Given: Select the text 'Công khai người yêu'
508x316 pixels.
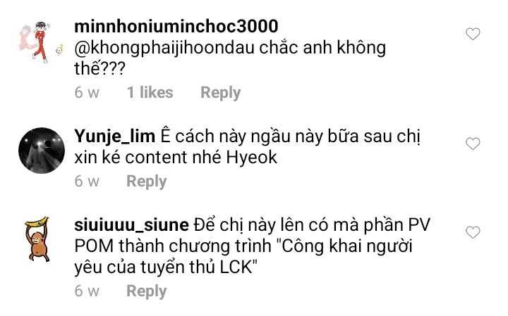Looking at the screenshot, I should pos(243,257).
